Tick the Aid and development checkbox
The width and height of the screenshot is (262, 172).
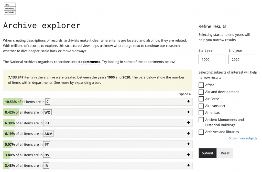point(201,92)
